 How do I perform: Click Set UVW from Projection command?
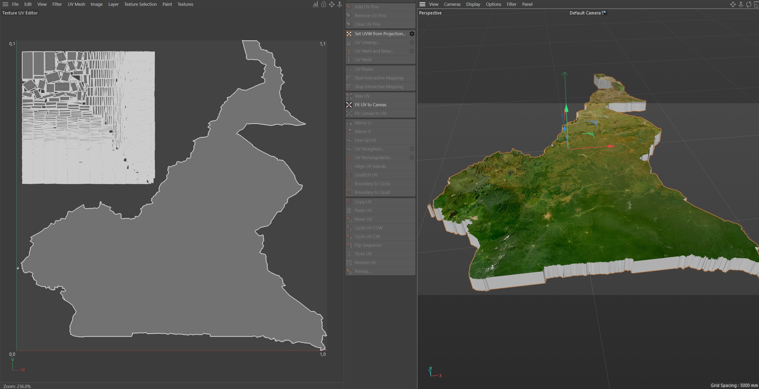tap(380, 34)
